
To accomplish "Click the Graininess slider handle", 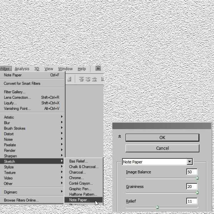I will [197, 193].
